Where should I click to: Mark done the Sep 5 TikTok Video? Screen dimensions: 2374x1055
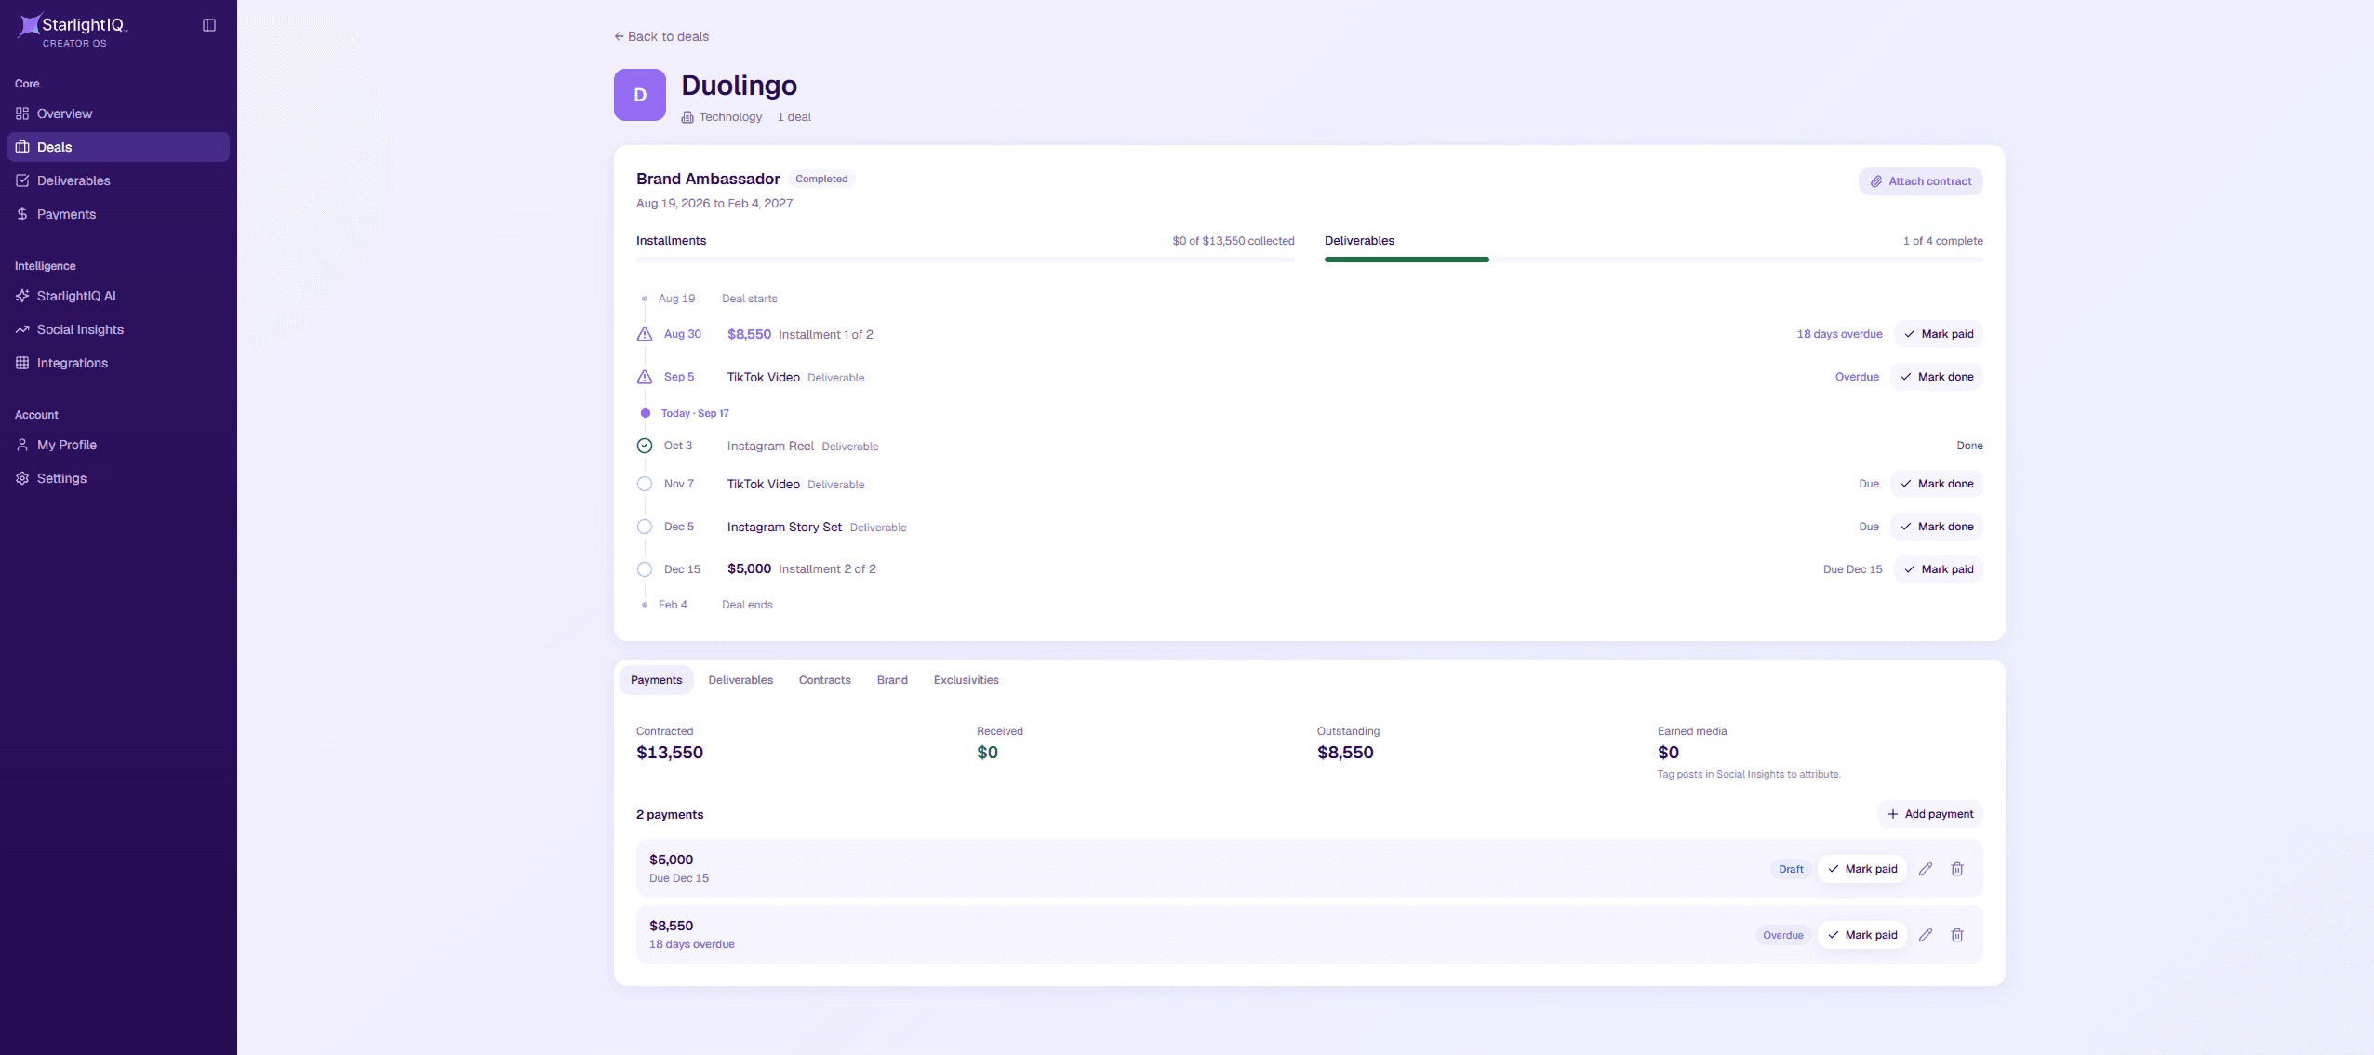click(x=1936, y=377)
